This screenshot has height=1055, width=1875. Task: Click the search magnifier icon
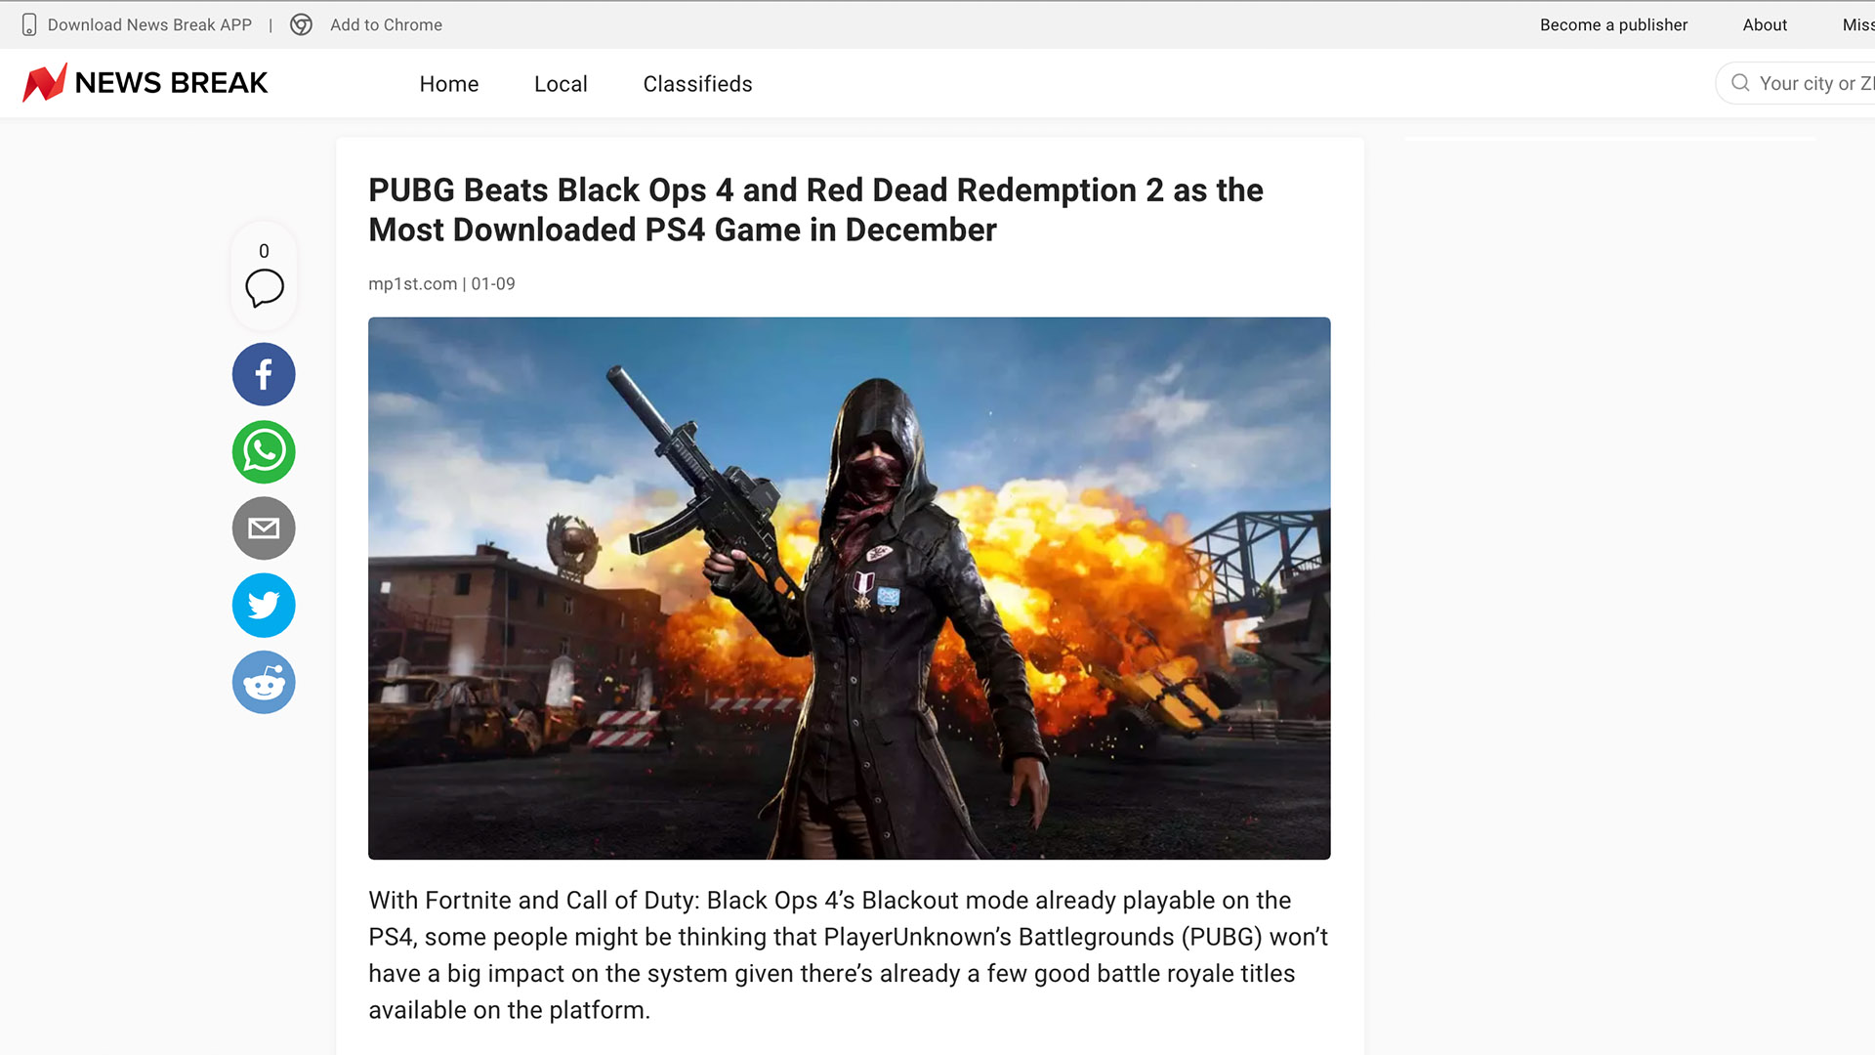pos(1740,83)
